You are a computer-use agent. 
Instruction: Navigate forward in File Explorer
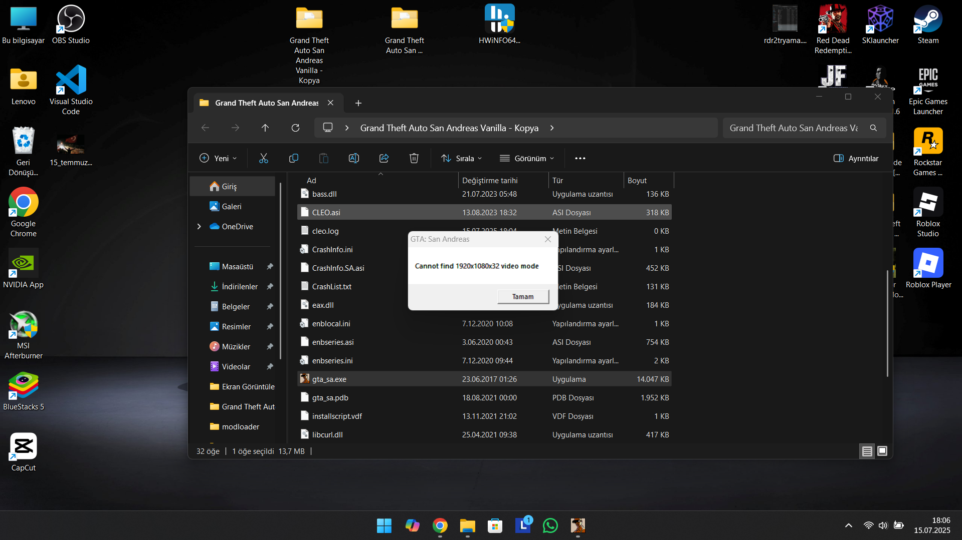(235, 128)
